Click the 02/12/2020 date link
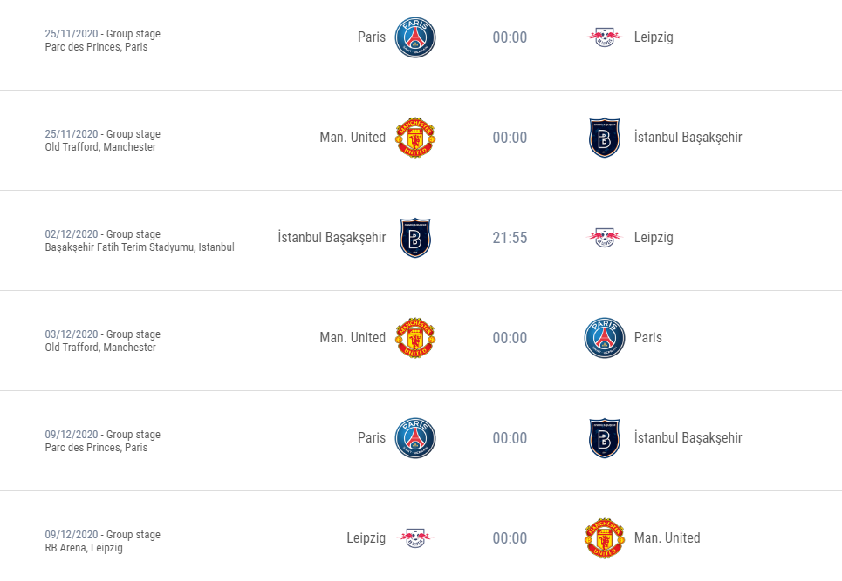 pyautogui.click(x=72, y=234)
